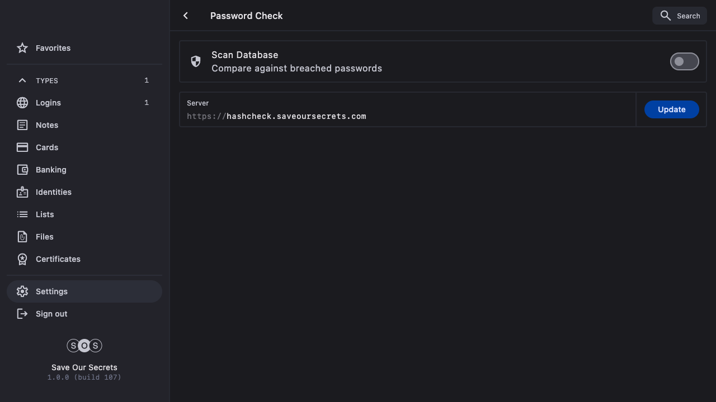Click the SOS logo at sidebar bottom

[84, 346]
